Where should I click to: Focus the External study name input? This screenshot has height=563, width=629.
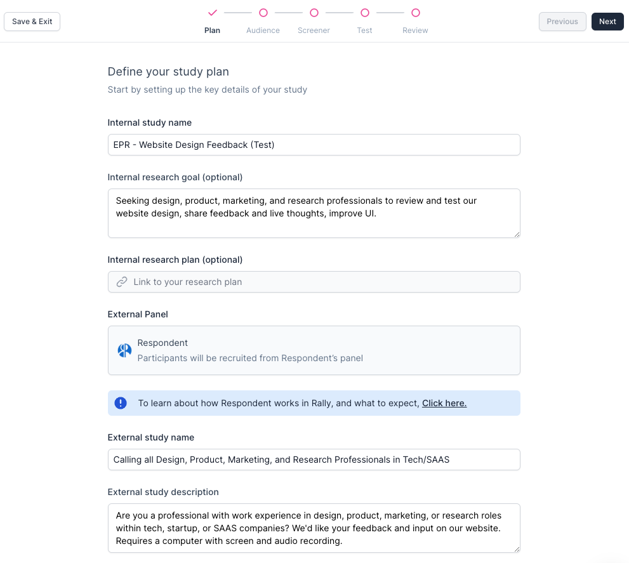[314, 460]
